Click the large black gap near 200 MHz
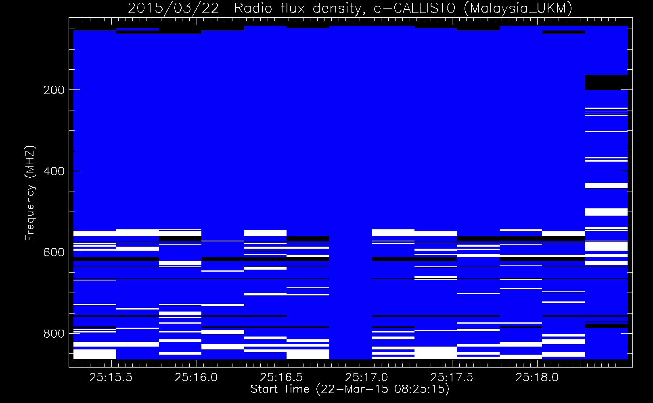 (606, 83)
